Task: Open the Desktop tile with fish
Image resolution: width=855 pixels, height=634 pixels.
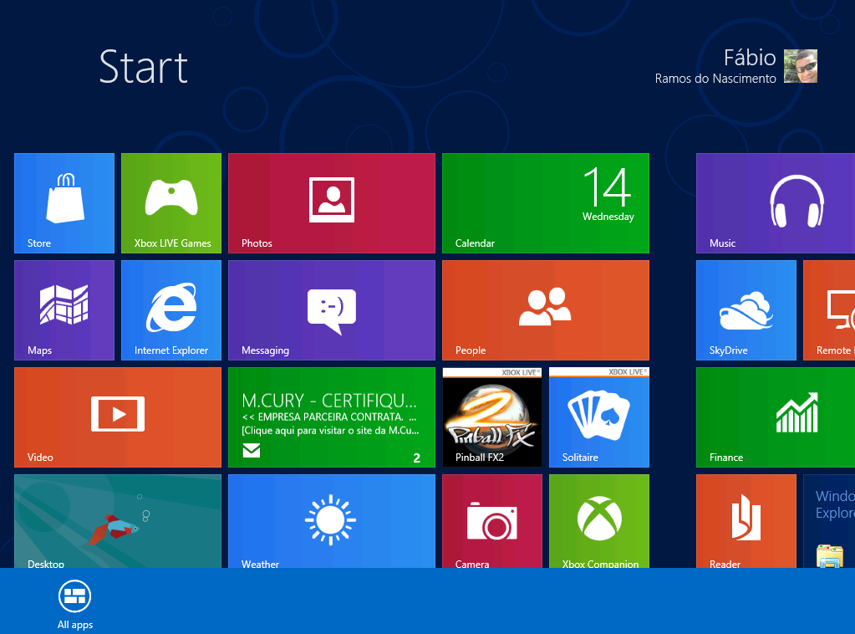Action: [118, 521]
